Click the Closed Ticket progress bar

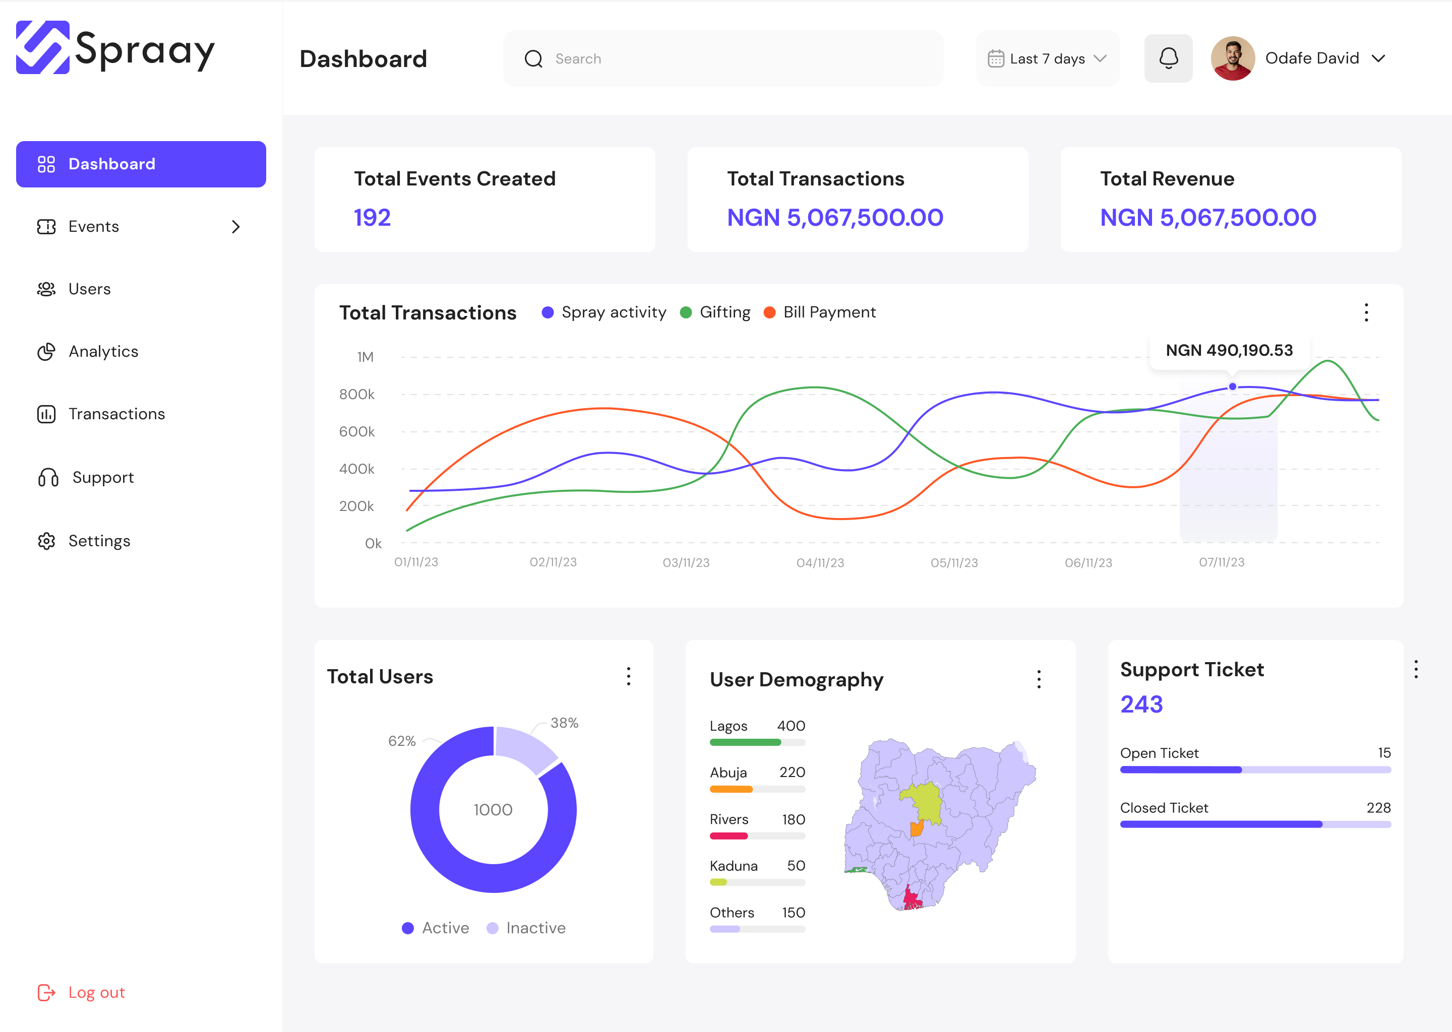[x=1255, y=824]
